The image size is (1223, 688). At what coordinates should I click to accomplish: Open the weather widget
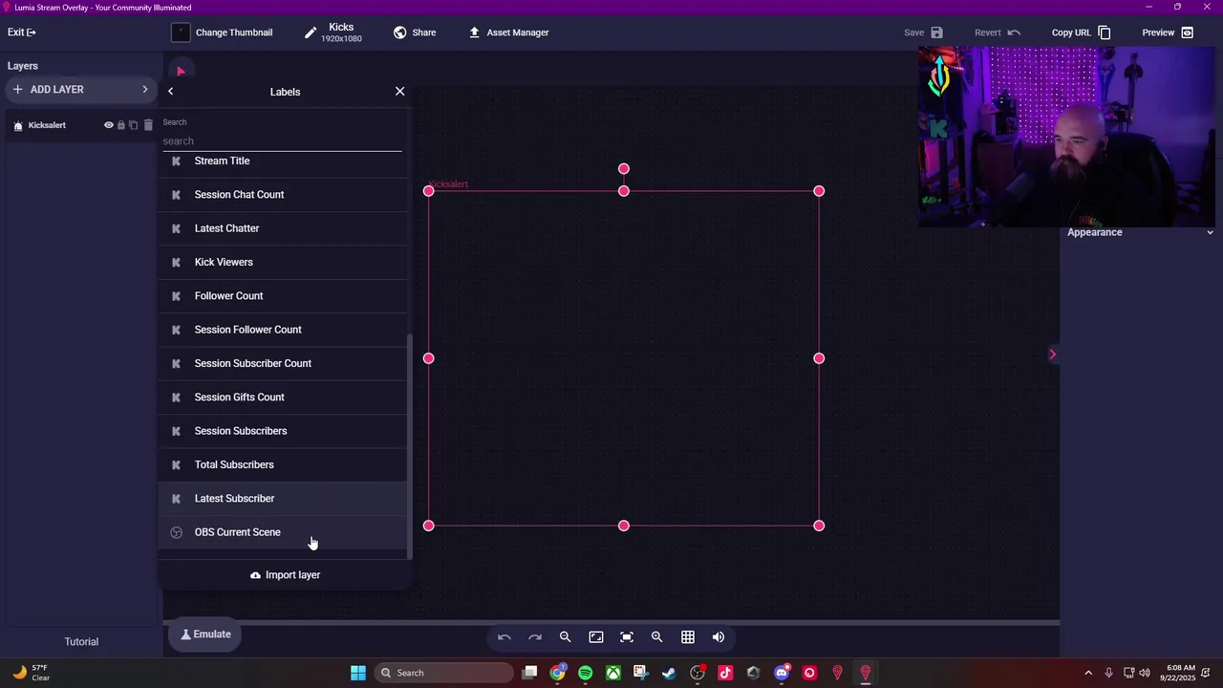pyautogui.click(x=31, y=673)
